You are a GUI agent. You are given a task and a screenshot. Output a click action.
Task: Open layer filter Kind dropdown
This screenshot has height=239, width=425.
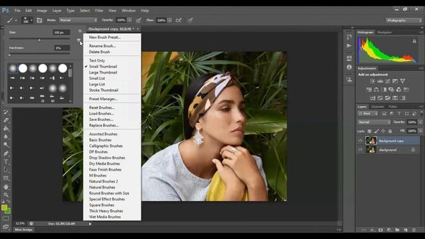[x=367, y=114]
